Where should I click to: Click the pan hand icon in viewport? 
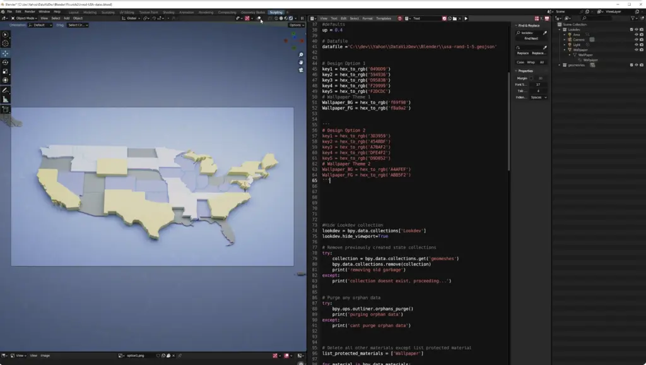[301, 63]
